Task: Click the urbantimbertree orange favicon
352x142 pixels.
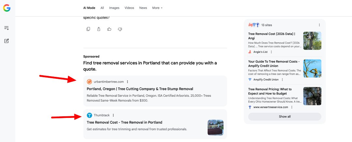Action: 89,82
